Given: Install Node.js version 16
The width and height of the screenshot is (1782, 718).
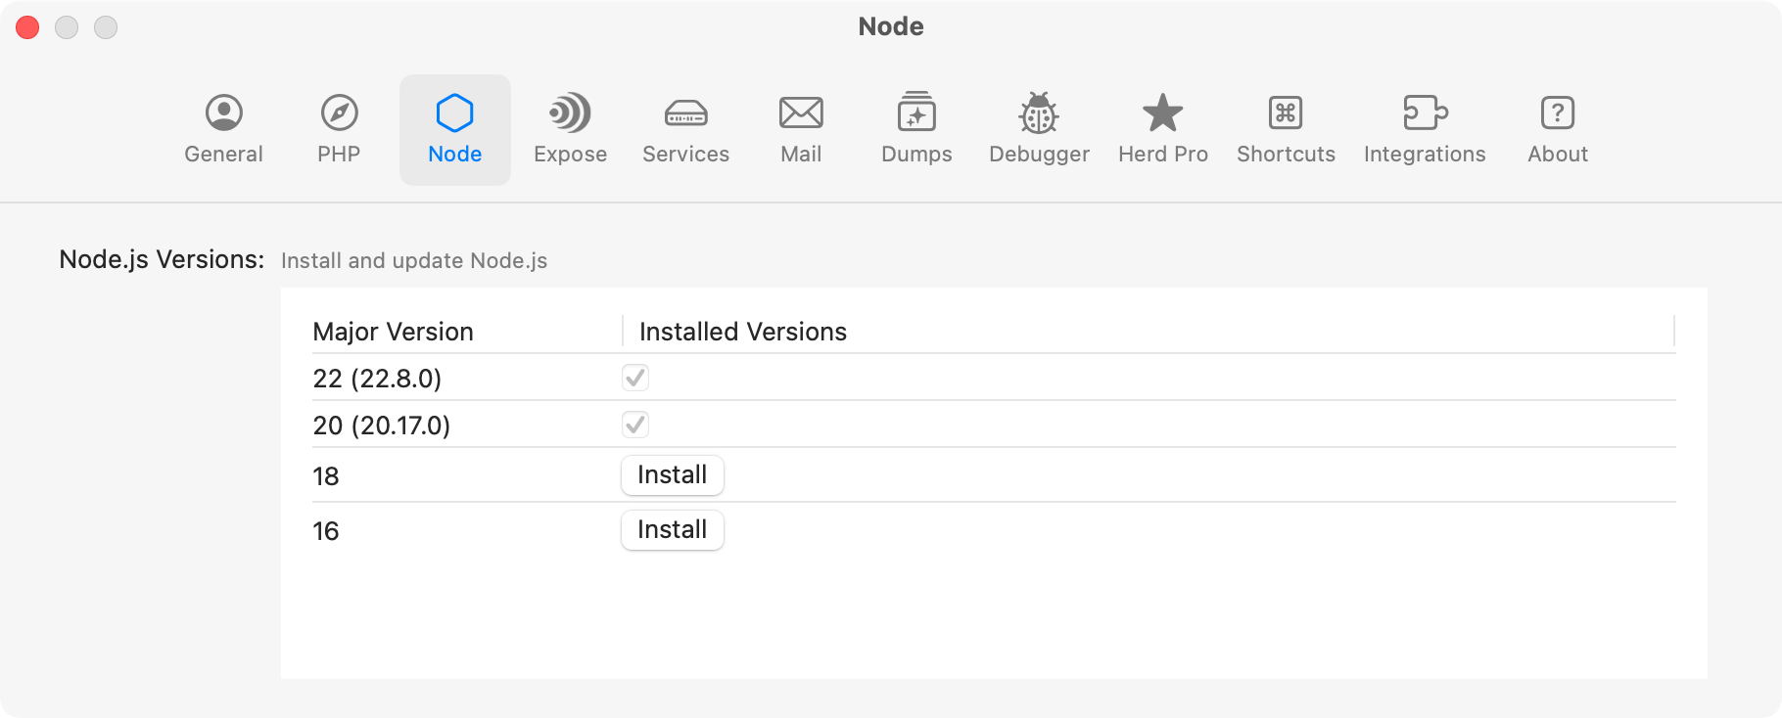Looking at the screenshot, I should coord(672,530).
